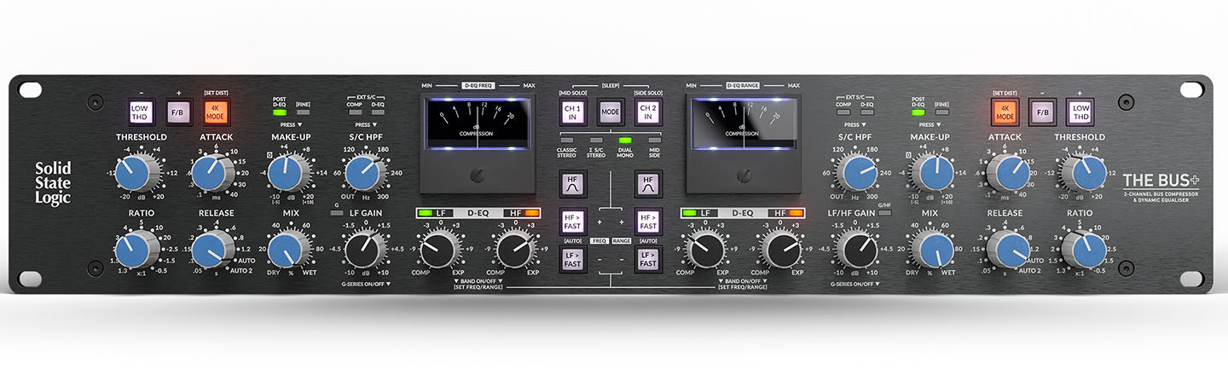
Task: Click the right D-EQ LF band knob
Action: click(706, 249)
